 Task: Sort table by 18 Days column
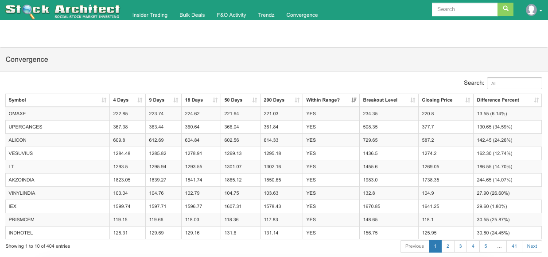(201, 100)
